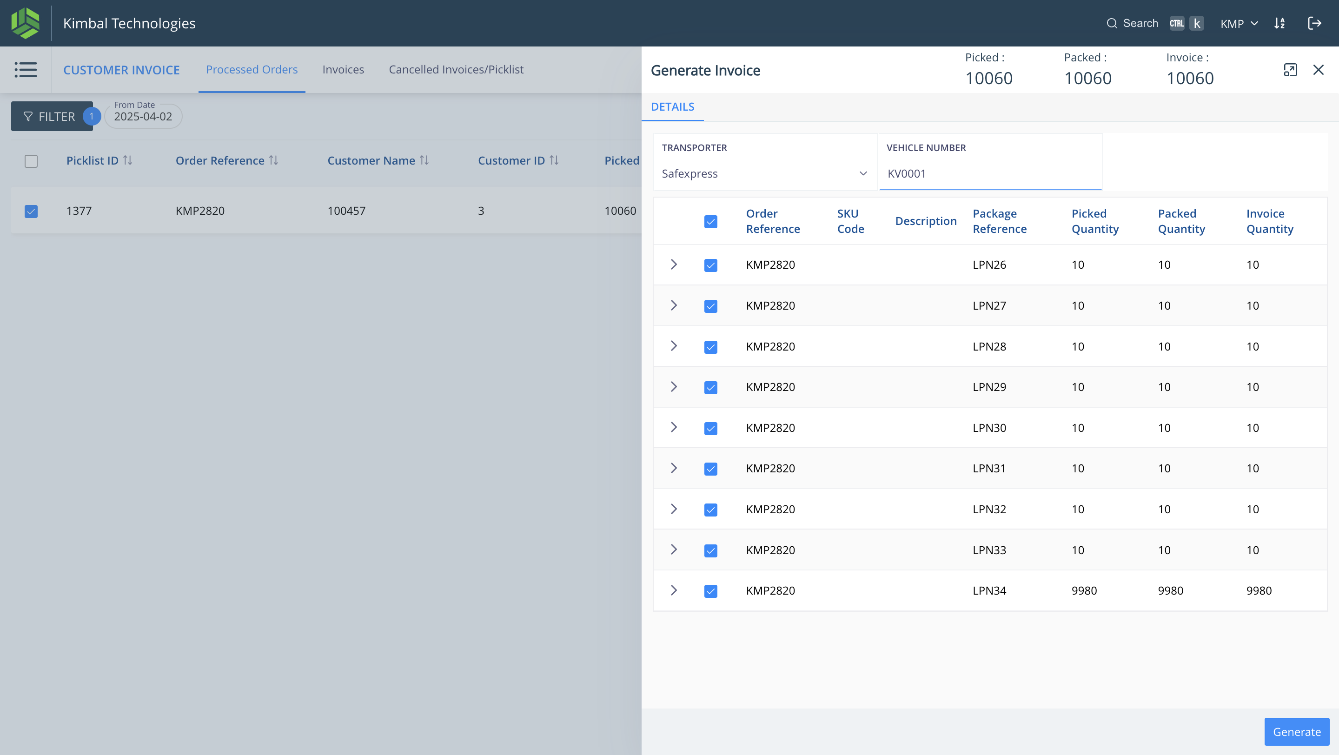Screen dimensions: 1339x755
Task: Click the FILTER button
Action: click(52, 116)
